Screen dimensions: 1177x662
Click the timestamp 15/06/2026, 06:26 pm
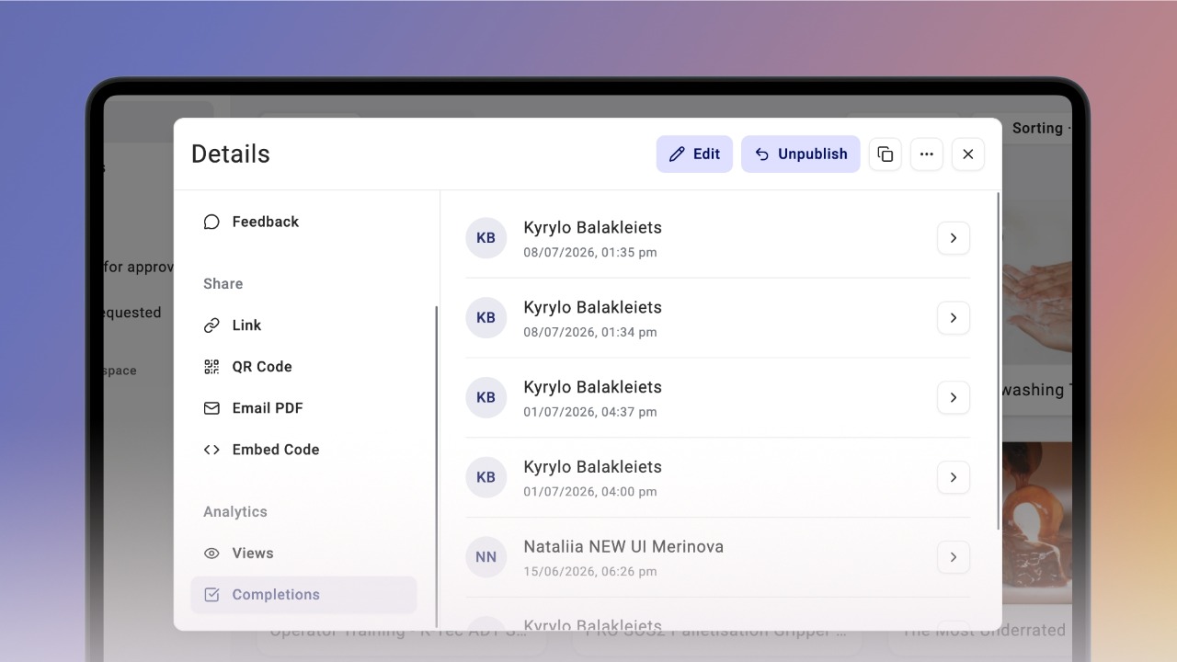[590, 572]
